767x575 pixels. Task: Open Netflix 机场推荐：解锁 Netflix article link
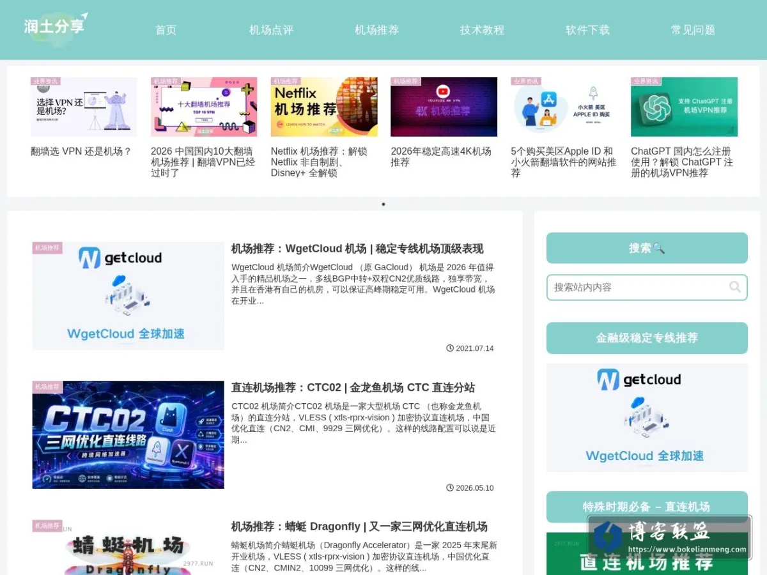point(319,162)
